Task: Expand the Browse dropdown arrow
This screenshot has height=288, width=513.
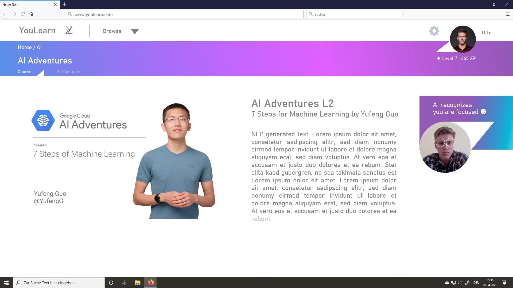Action: point(135,32)
